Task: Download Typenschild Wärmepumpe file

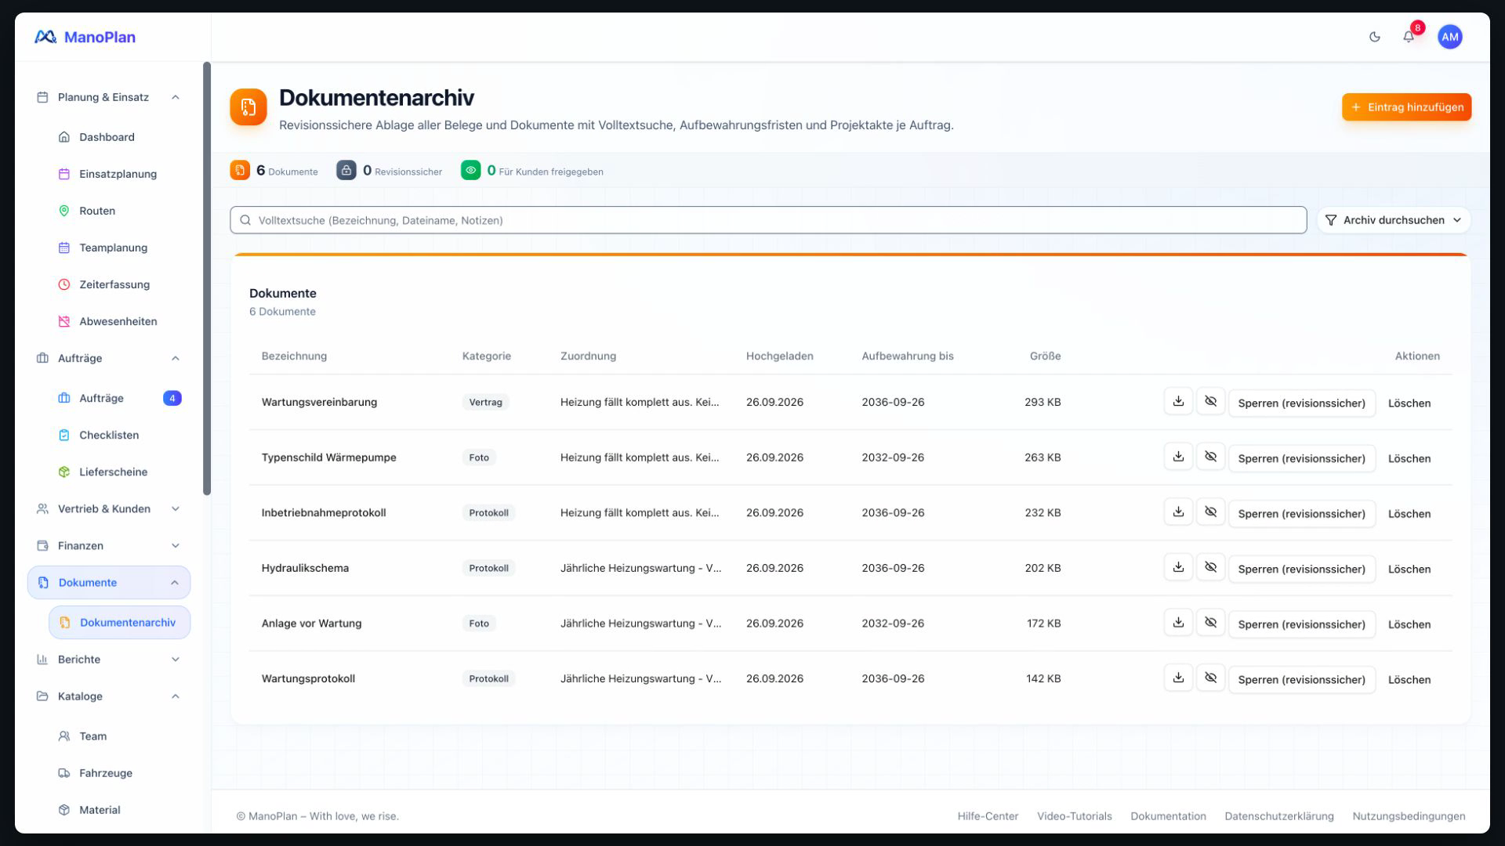Action: pos(1178,457)
